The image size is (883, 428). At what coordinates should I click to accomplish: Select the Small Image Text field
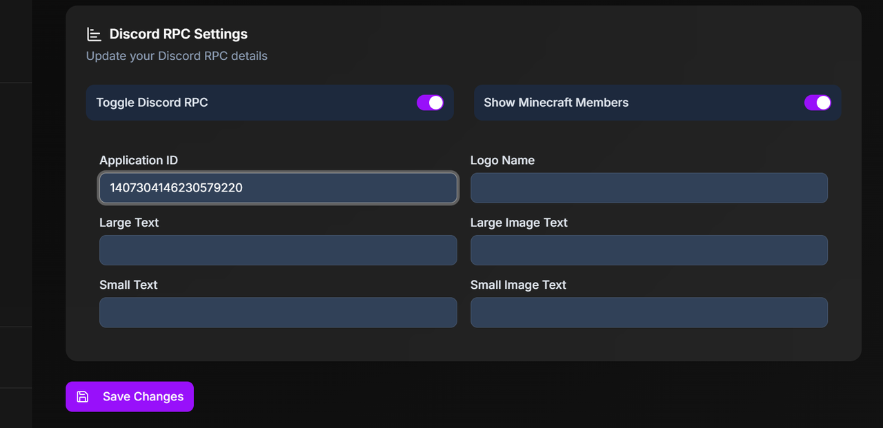point(648,312)
